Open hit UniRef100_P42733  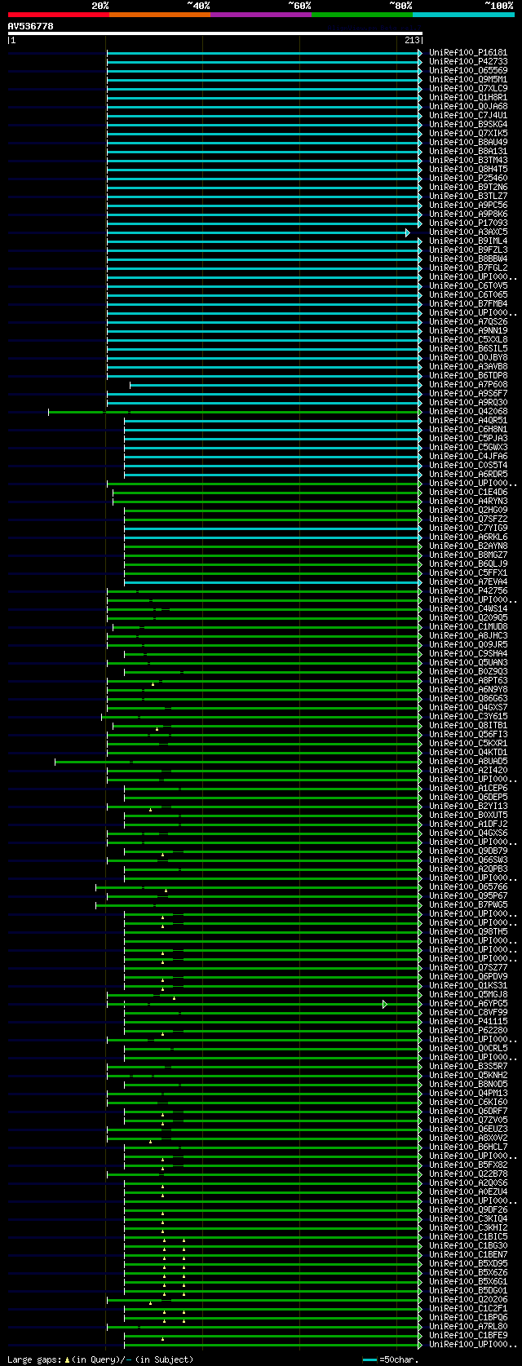point(468,61)
